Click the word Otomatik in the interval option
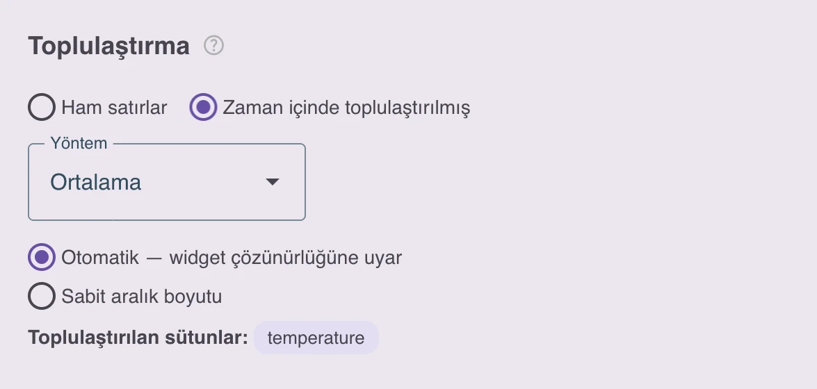Viewport: 817px width, 389px height. point(100,258)
